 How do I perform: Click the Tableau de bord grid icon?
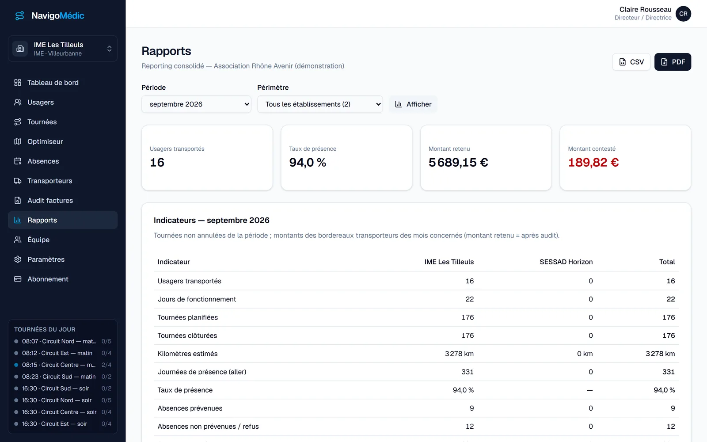coord(18,83)
